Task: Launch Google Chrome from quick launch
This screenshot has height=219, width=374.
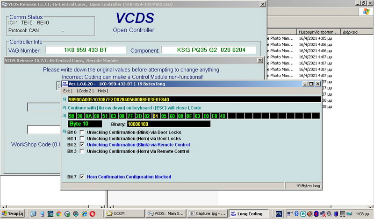Action: (59, 214)
